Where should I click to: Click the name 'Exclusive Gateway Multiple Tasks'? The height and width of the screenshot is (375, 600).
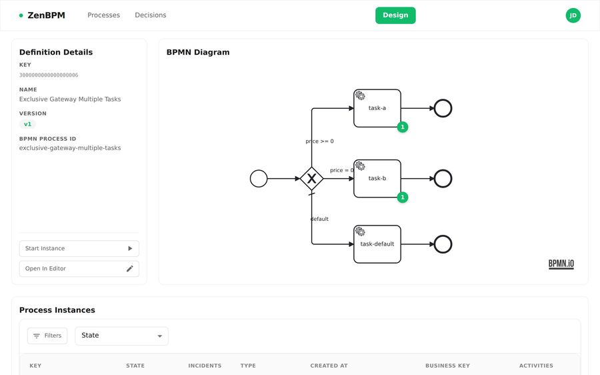70,99
